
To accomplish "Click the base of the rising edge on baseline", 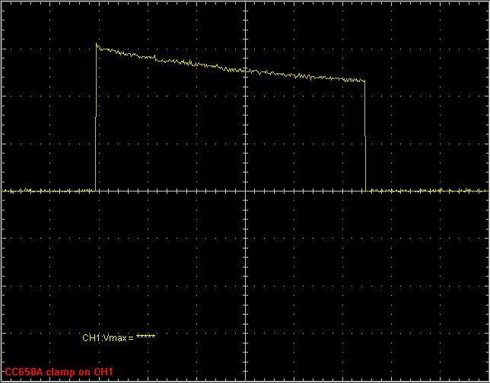I will [x=96, y=190].
